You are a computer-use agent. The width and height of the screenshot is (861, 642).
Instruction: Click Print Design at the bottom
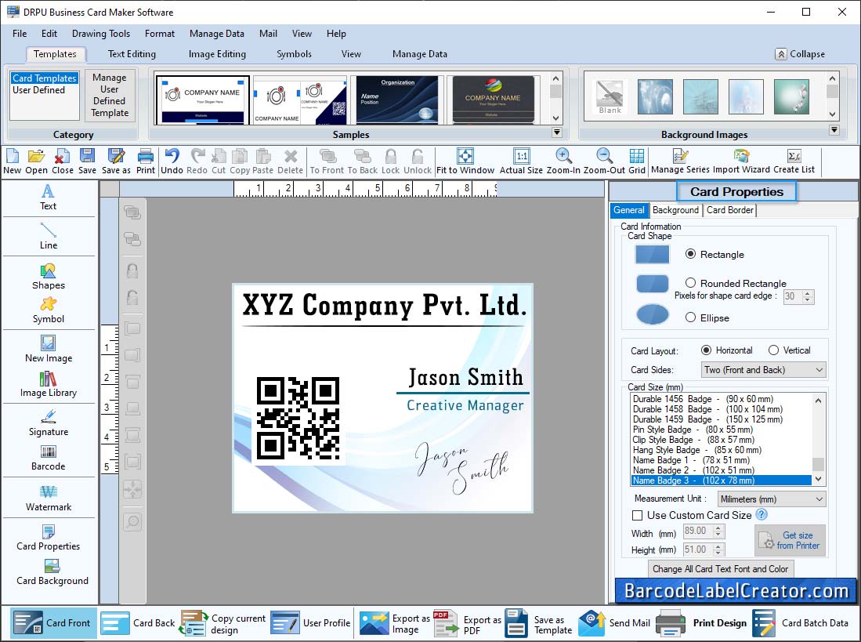pyautogui.click(x=702, y=622)
